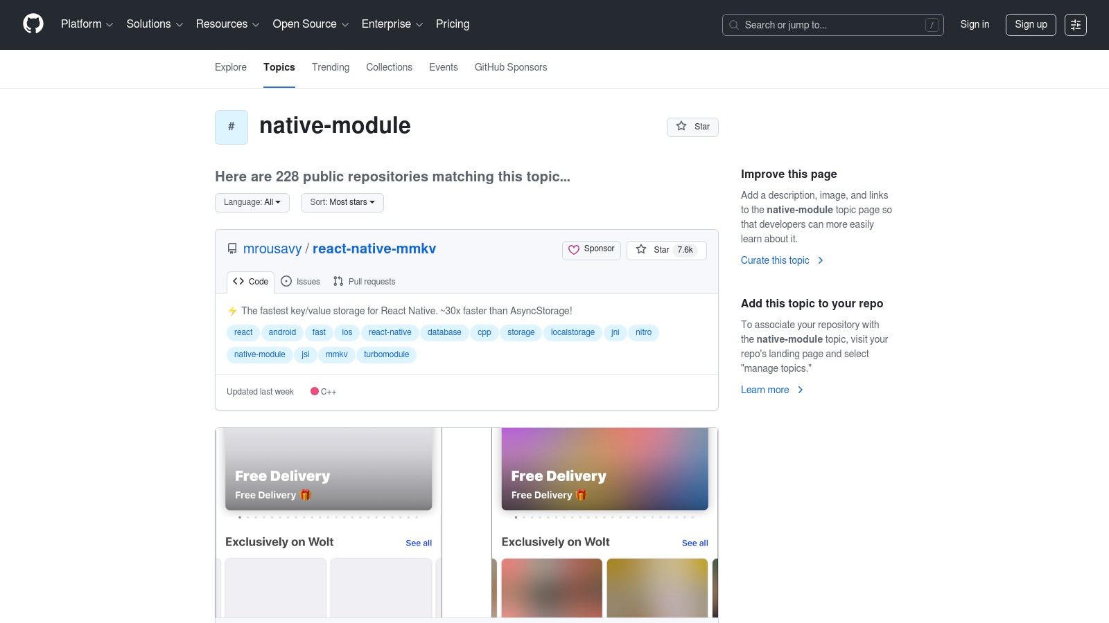Star the react-native-mmkv repository
Viewport: 1109px width, 623px height.
(x=666, y=250)
